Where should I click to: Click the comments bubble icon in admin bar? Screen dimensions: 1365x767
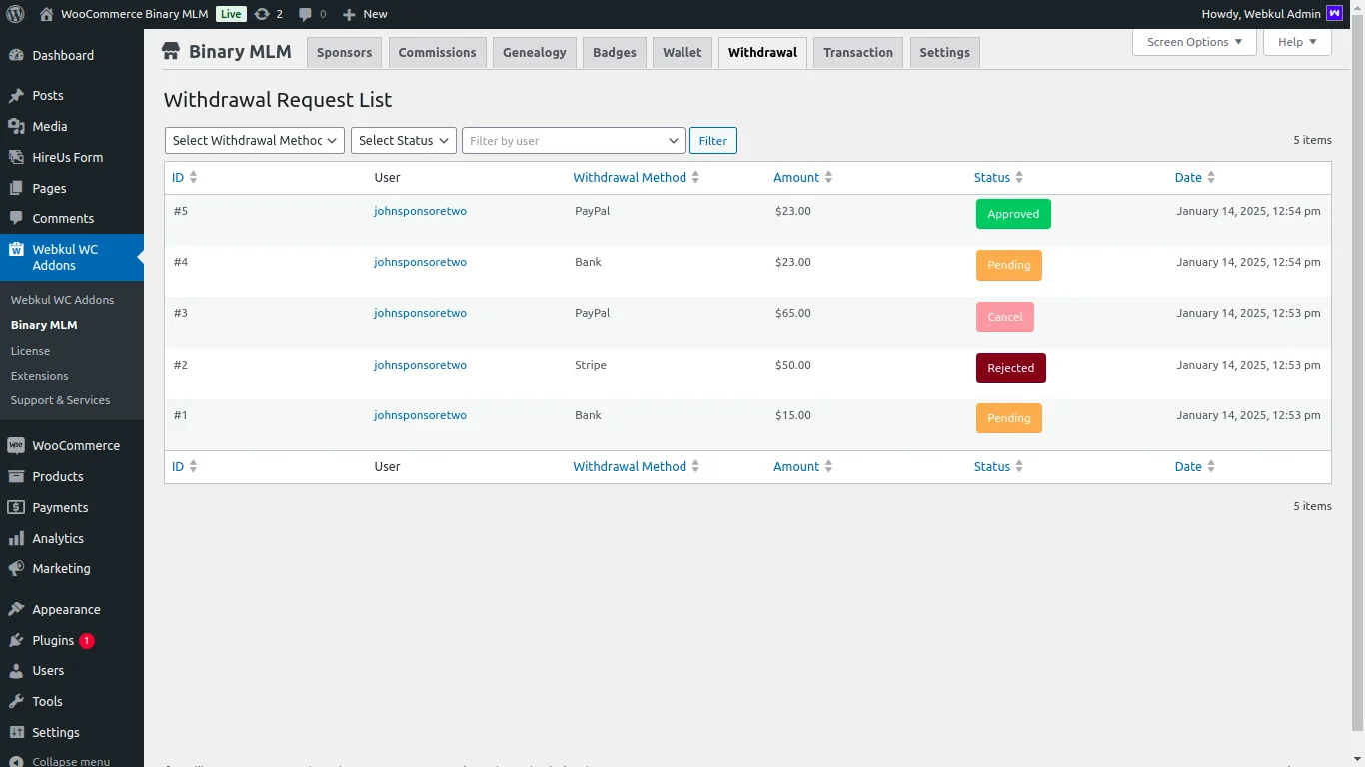point(306,14)
